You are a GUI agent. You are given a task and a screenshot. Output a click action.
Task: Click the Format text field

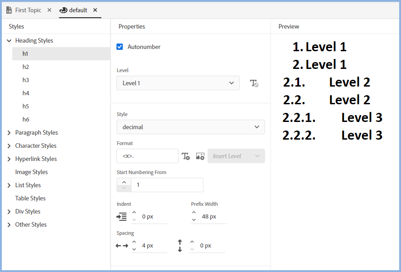point(147,156)
